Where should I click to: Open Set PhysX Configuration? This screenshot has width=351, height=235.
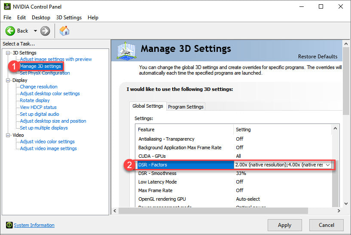tap(45, 73)
